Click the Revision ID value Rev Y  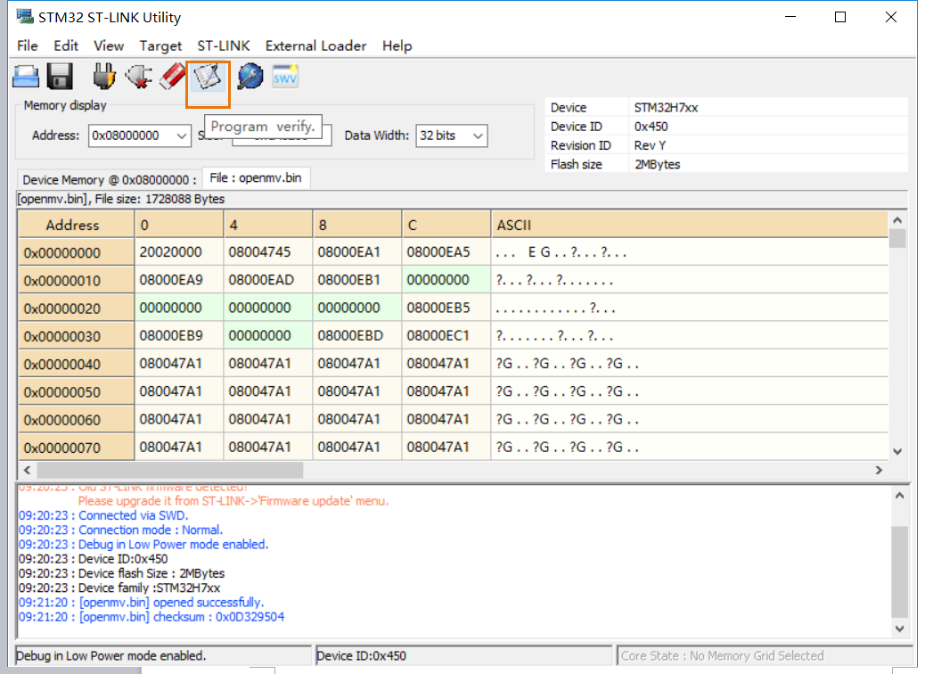pos(650,145)
